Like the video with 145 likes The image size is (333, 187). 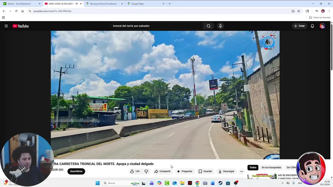tap(135, 171)
